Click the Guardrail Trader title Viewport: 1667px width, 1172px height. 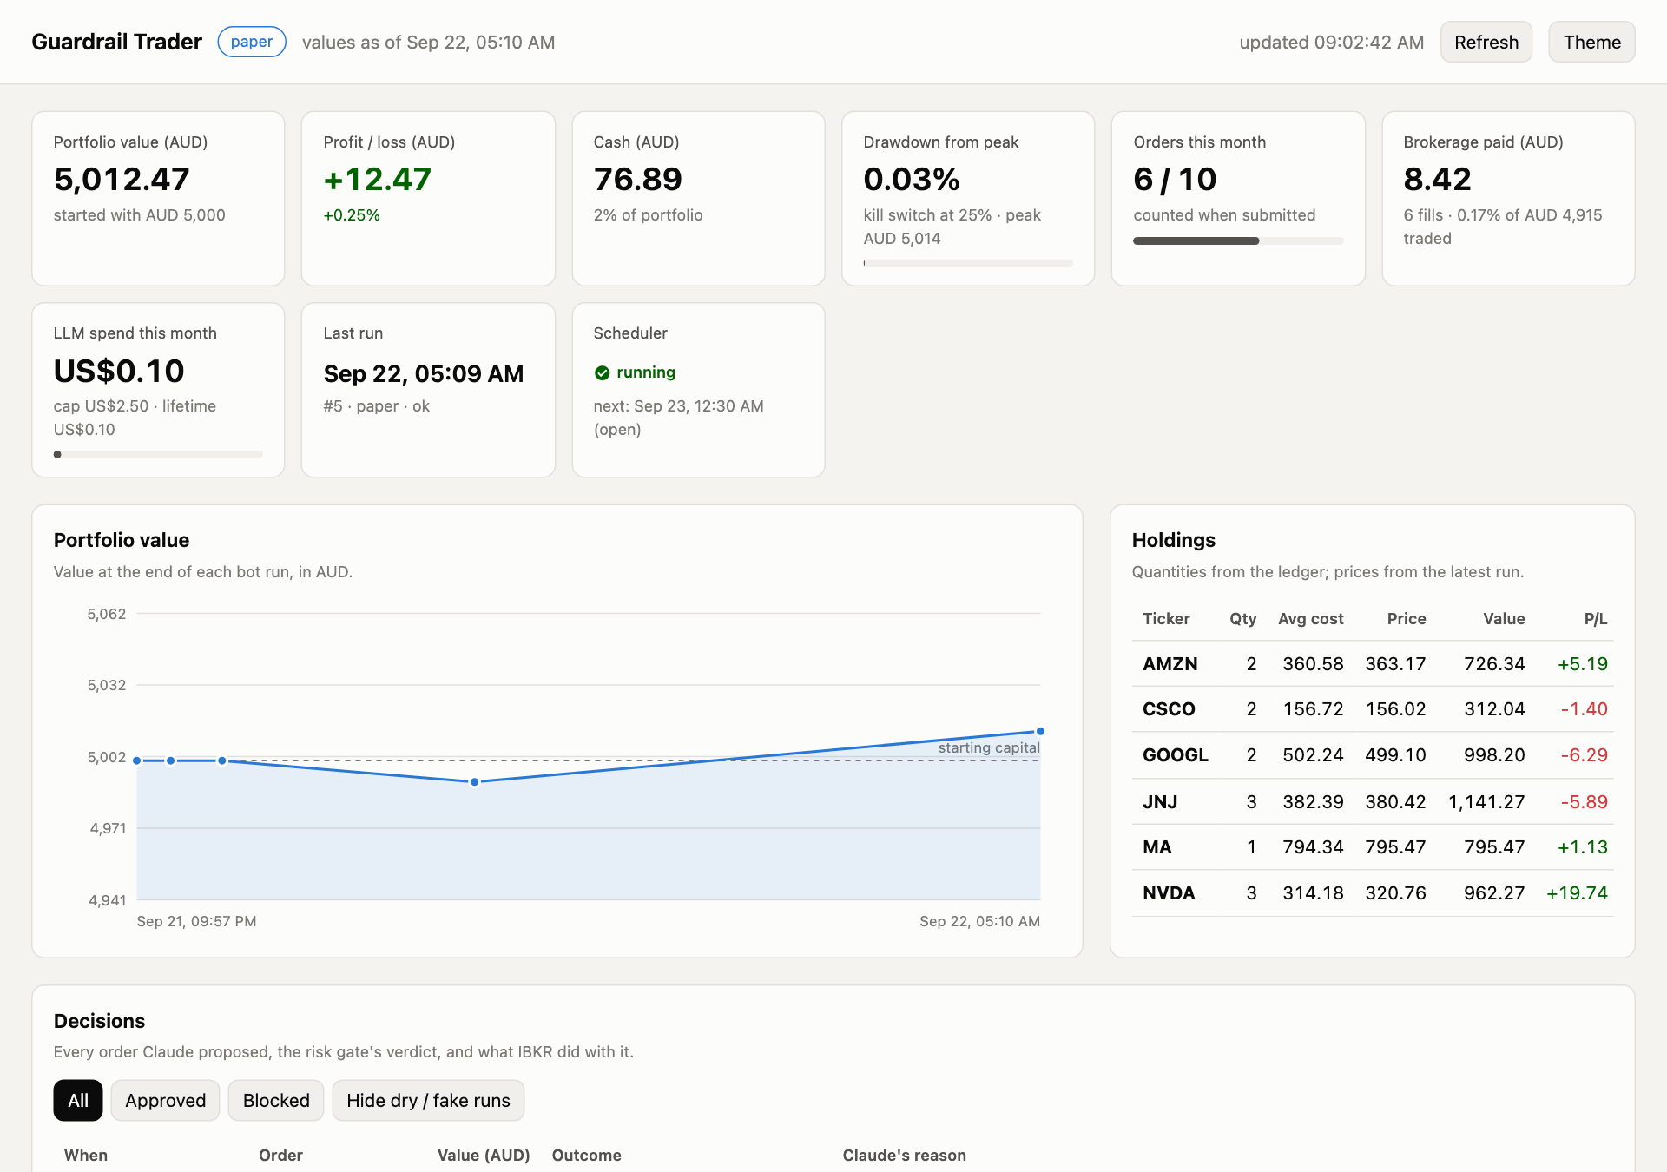pyautogui.click(x=116, y=42)
